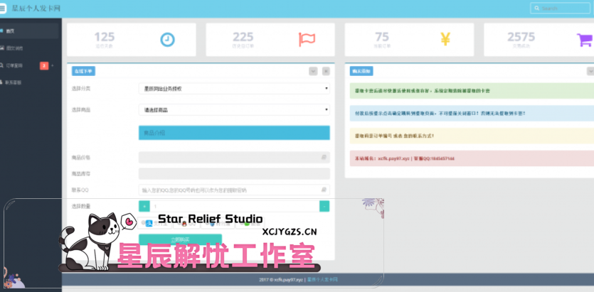Close the 在线下单 order panel
The height and width of the screenshot is (292, 594).
click(326, 71)
